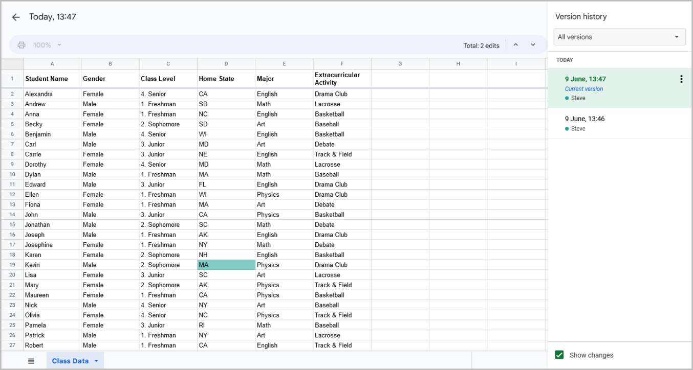This screenshot has width=693, height=370.
Task: Select row 19 header
Action: point(12,265)
